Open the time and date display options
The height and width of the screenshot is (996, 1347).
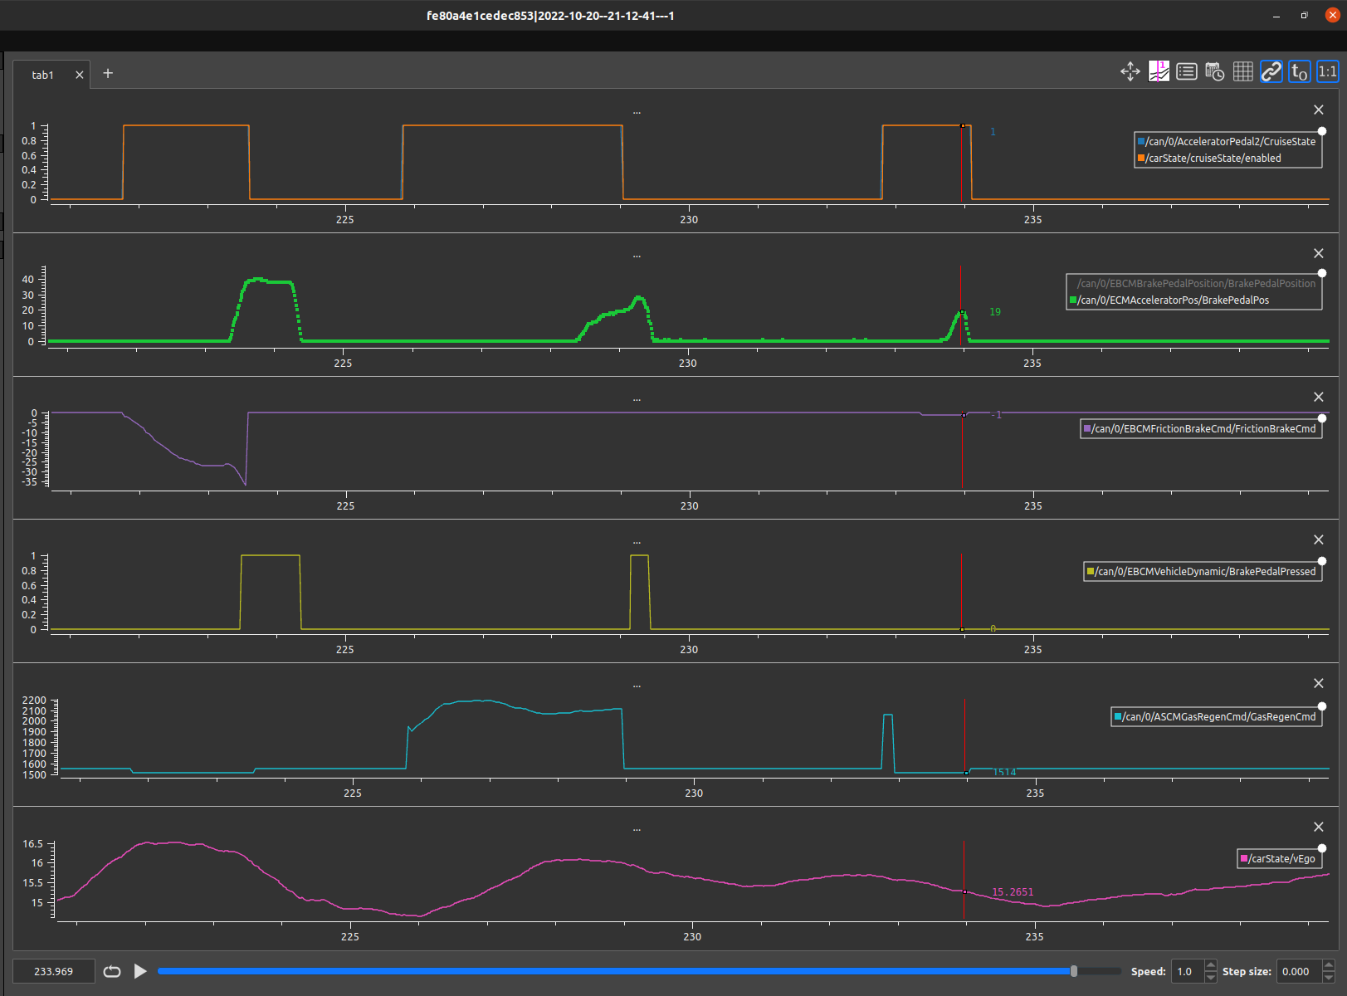pos(1214,71)
